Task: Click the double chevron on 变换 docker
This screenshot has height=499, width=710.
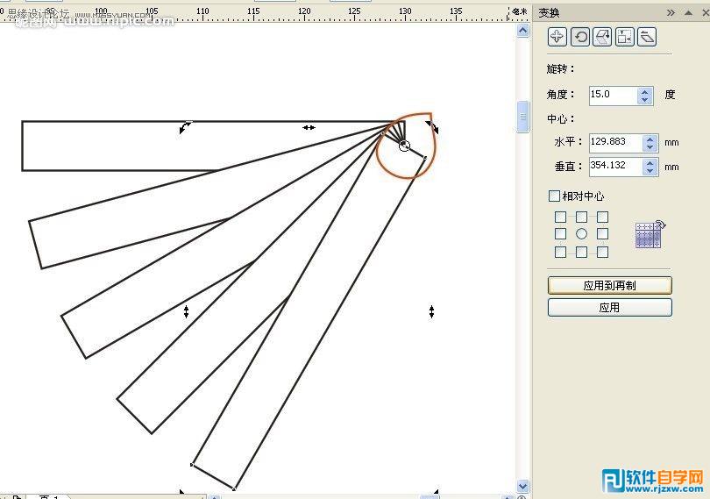Action: coord(671,13)
